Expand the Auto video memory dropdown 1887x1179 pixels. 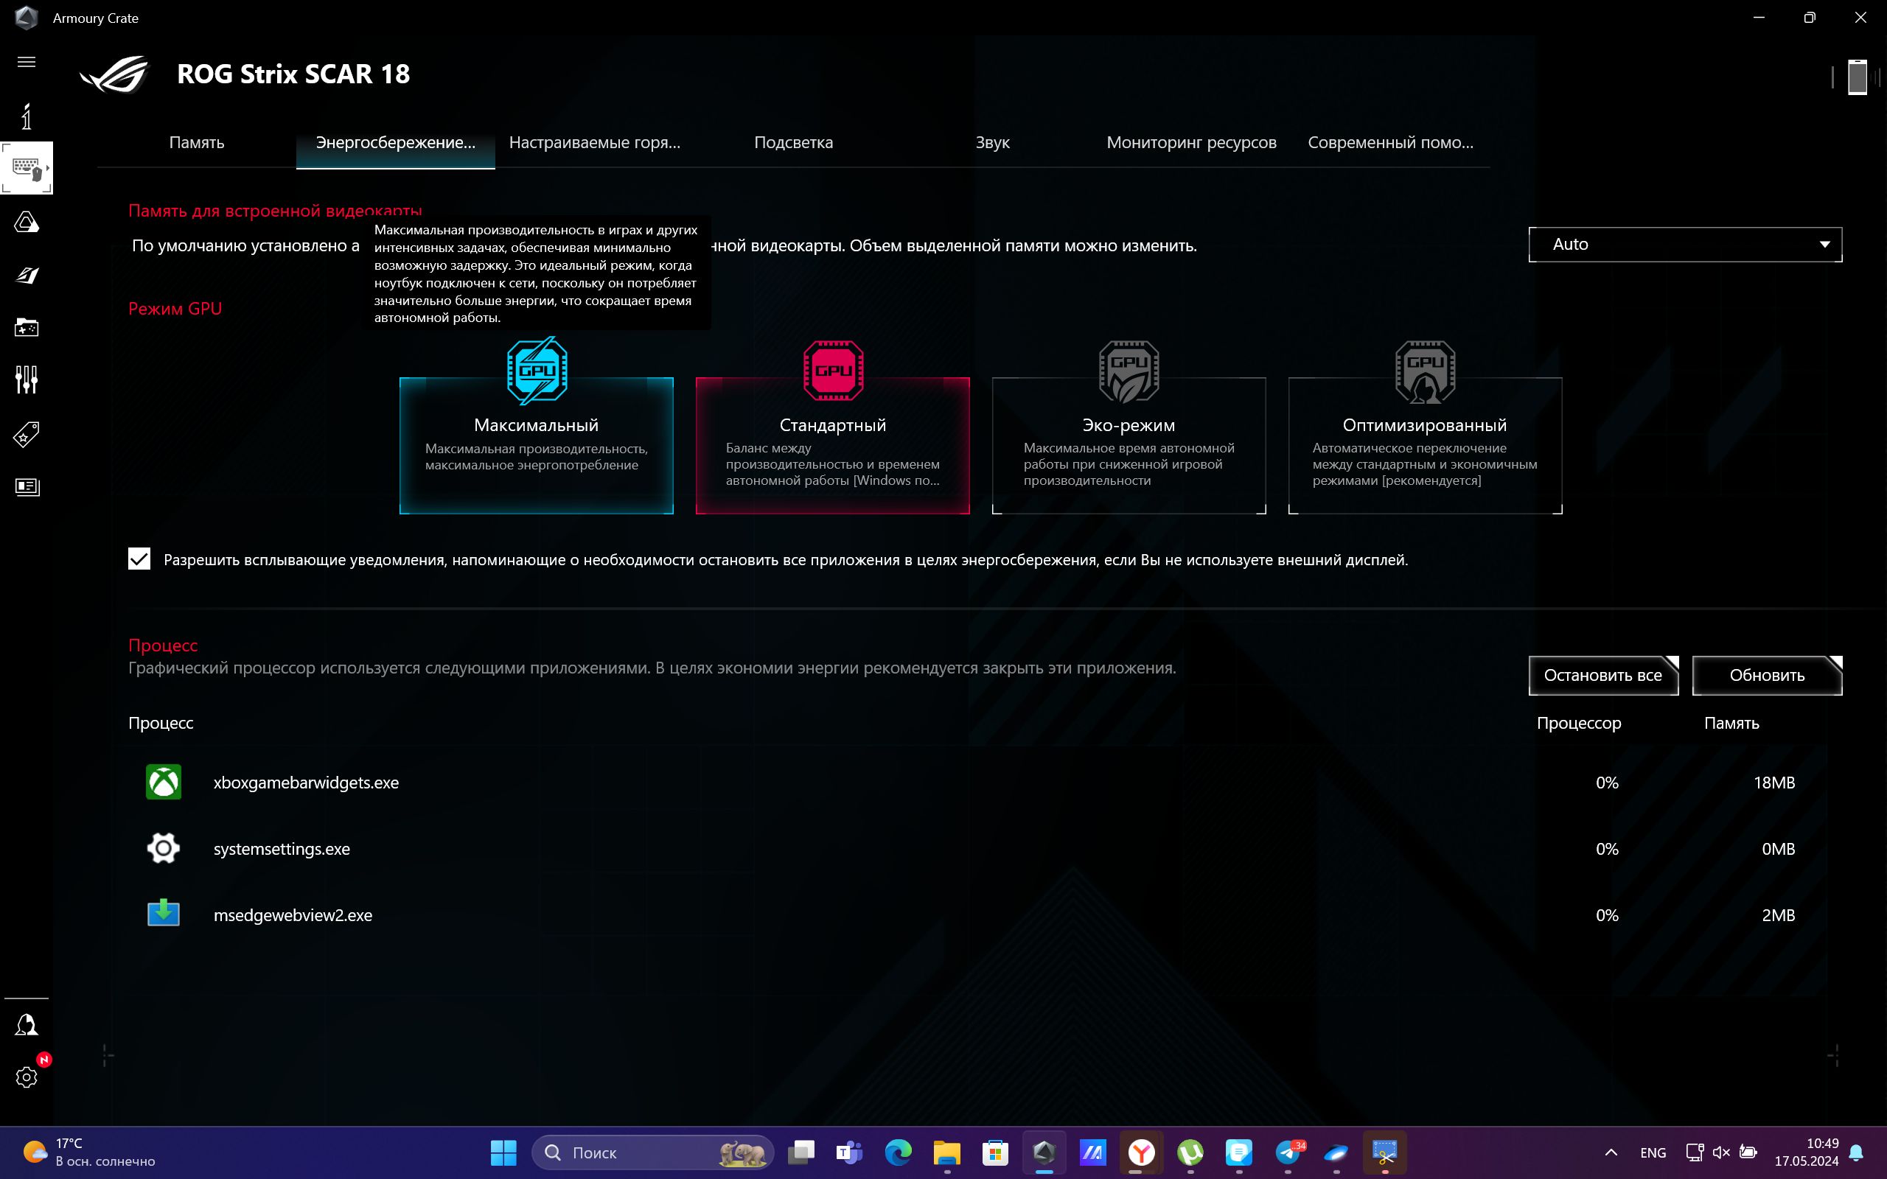(1685, 245)
